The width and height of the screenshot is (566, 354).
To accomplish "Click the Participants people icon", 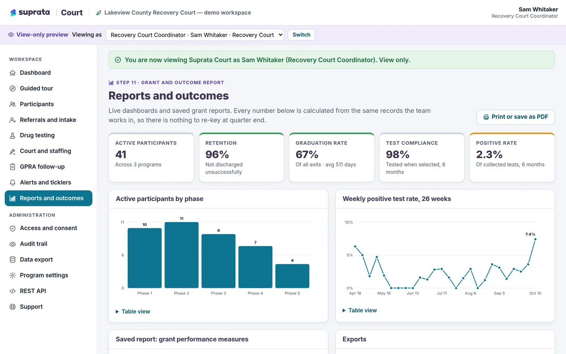I will pos(13,104).
